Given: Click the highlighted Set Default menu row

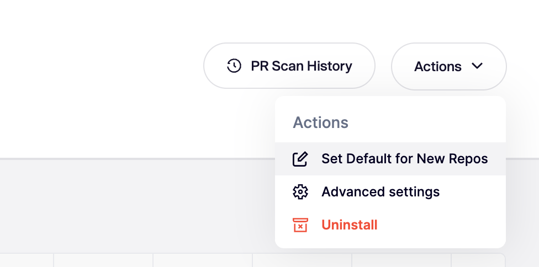Looking at the screenshot, I should click(390, 159).
